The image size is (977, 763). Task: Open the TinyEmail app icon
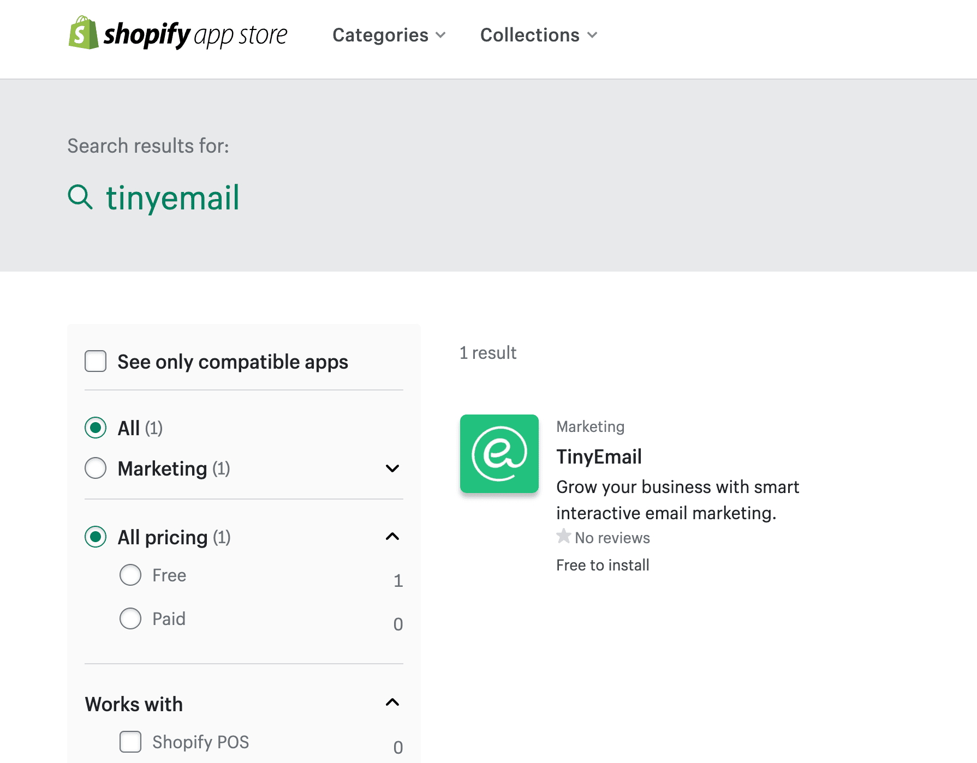coord(499,454)
